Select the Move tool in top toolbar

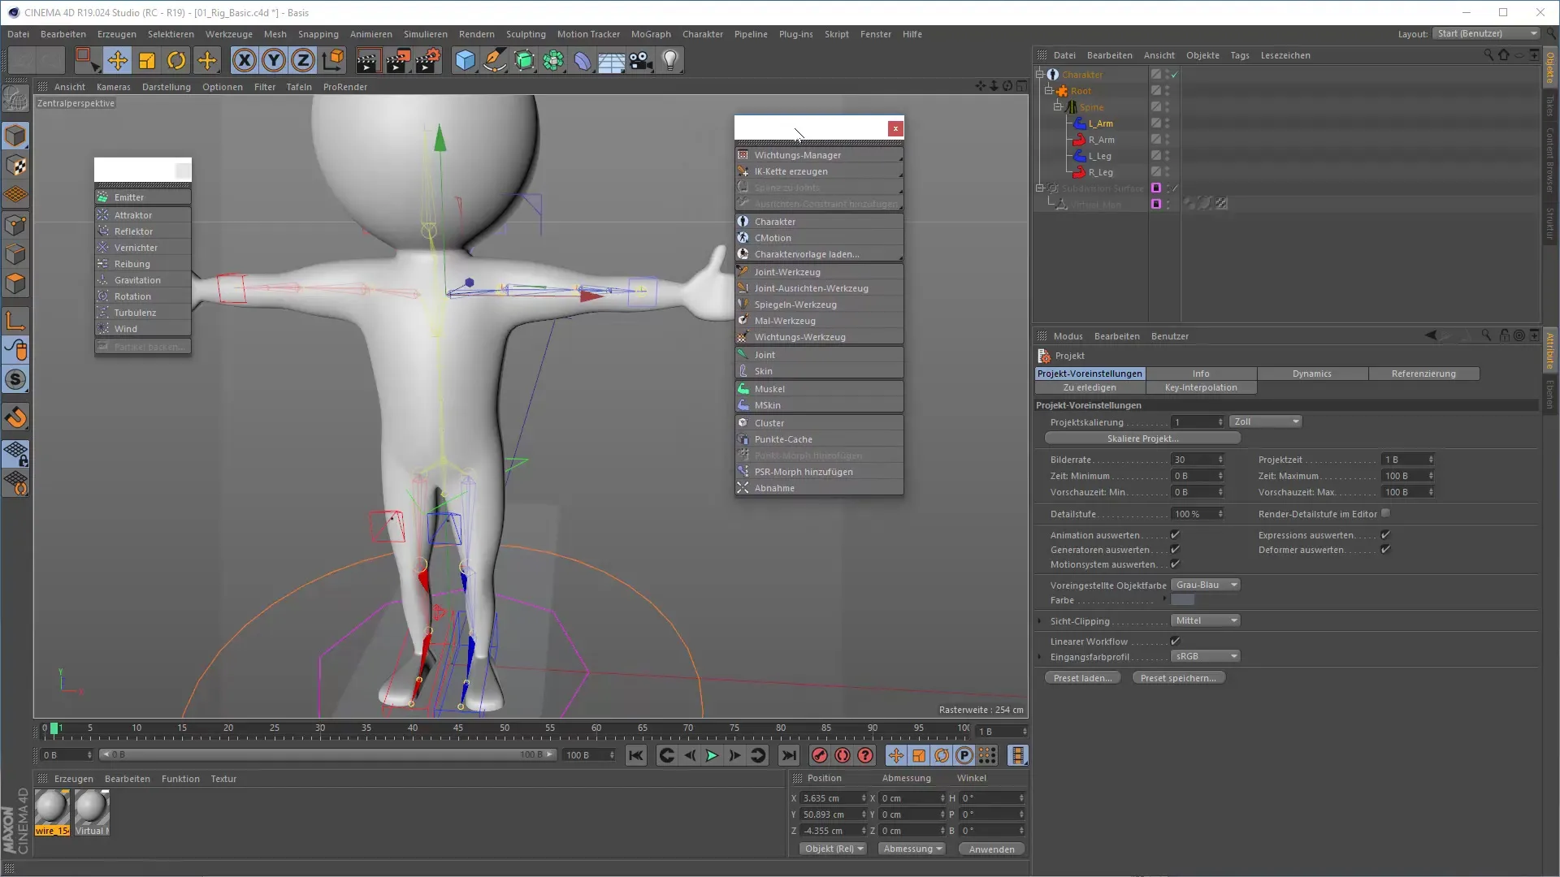pos(117,60)
